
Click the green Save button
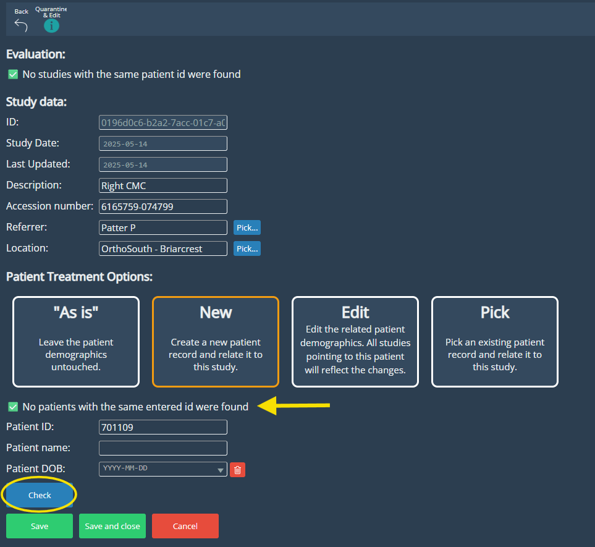pos(40,526)
